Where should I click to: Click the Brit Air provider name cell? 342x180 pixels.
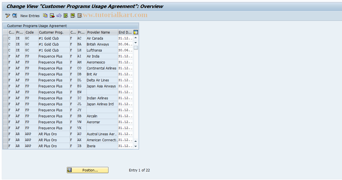[102, 74]
